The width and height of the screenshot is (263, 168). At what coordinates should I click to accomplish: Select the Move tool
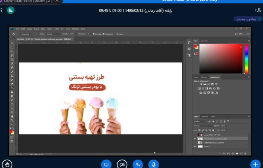point(12,43)
